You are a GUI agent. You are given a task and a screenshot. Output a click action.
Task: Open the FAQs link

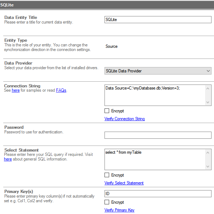tap(61, 91)
